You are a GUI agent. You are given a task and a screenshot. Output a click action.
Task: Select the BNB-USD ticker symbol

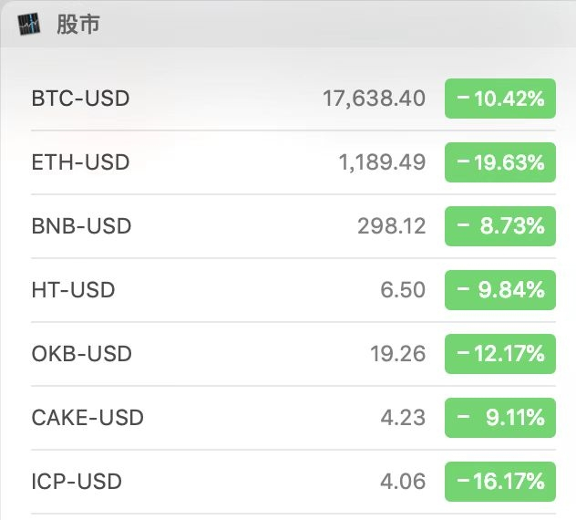[81, 226]
